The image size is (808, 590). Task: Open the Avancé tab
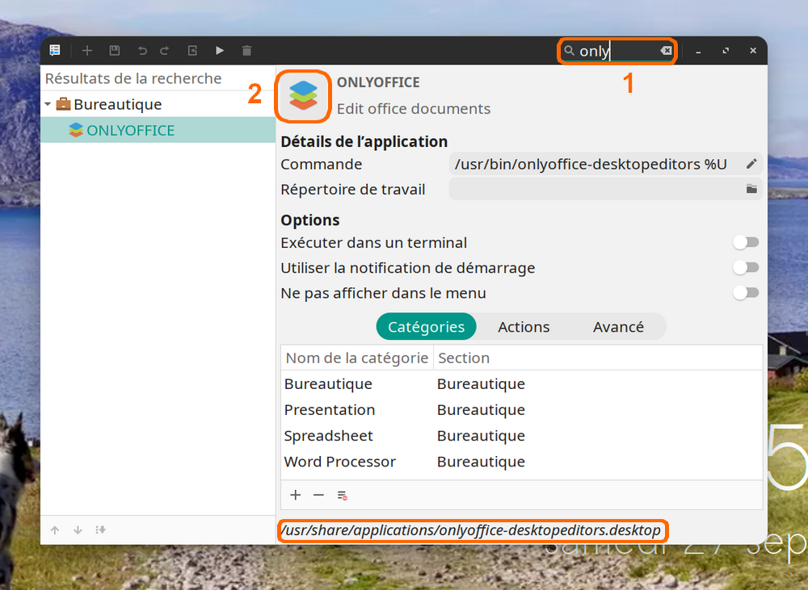[618, 327]
